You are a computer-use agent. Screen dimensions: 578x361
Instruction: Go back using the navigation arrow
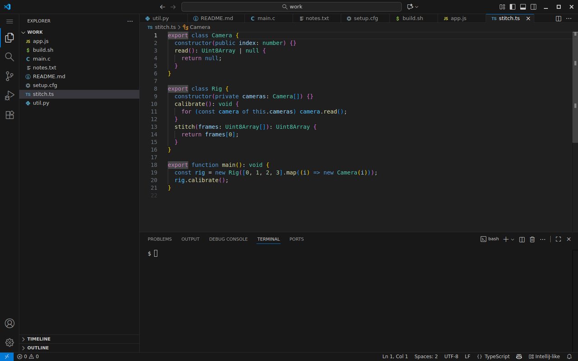tap(163, 7)
